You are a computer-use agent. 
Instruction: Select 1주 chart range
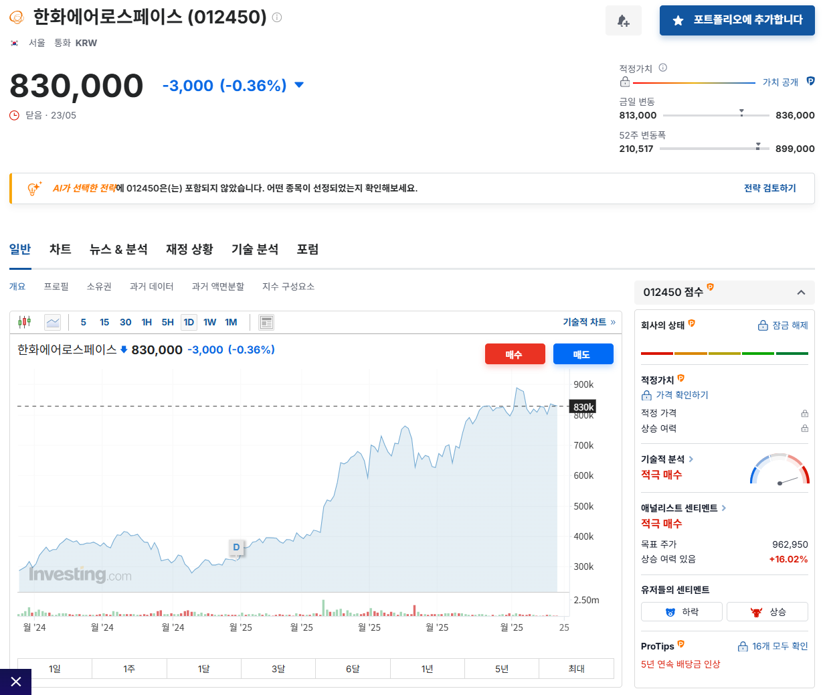(x=129, y=669)
